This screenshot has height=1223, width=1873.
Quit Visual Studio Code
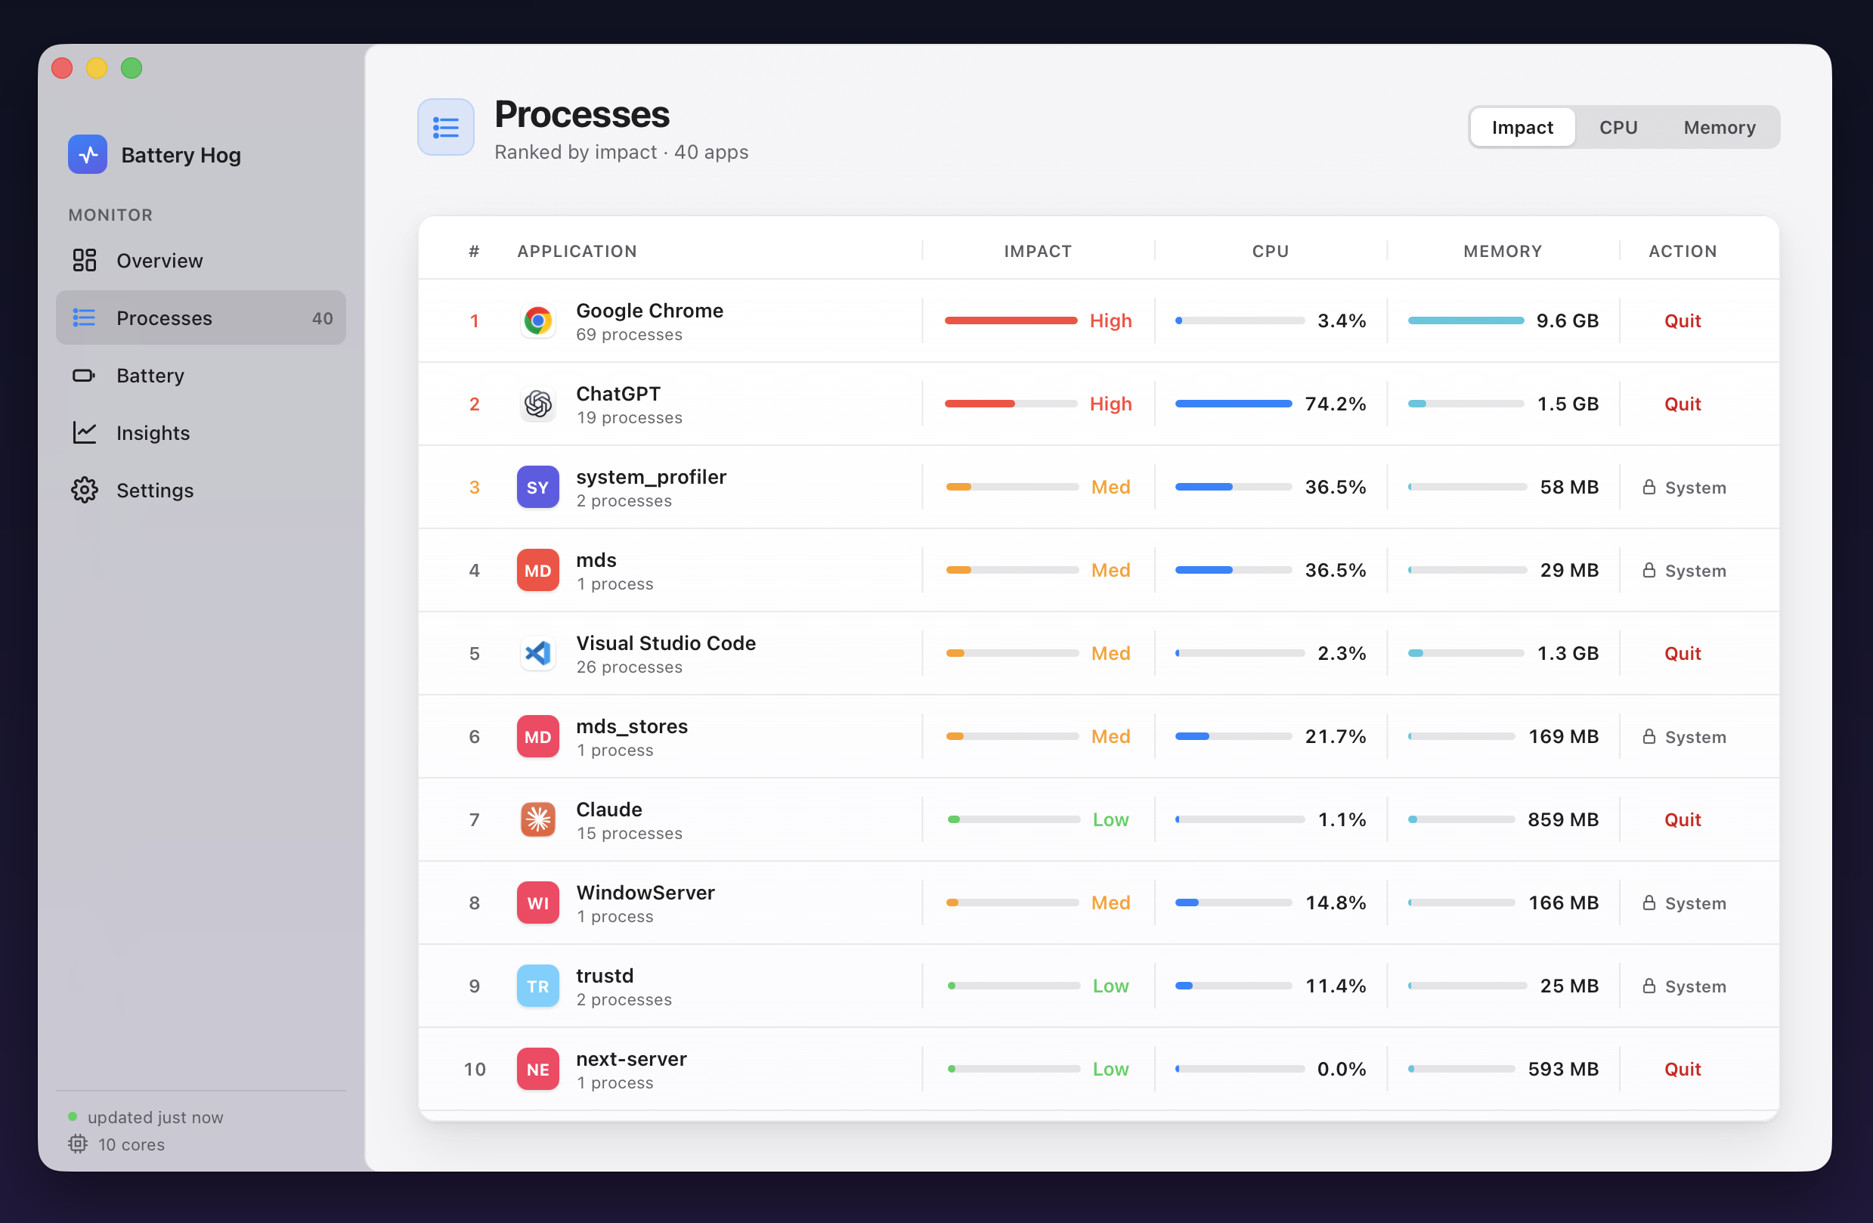1682,653
